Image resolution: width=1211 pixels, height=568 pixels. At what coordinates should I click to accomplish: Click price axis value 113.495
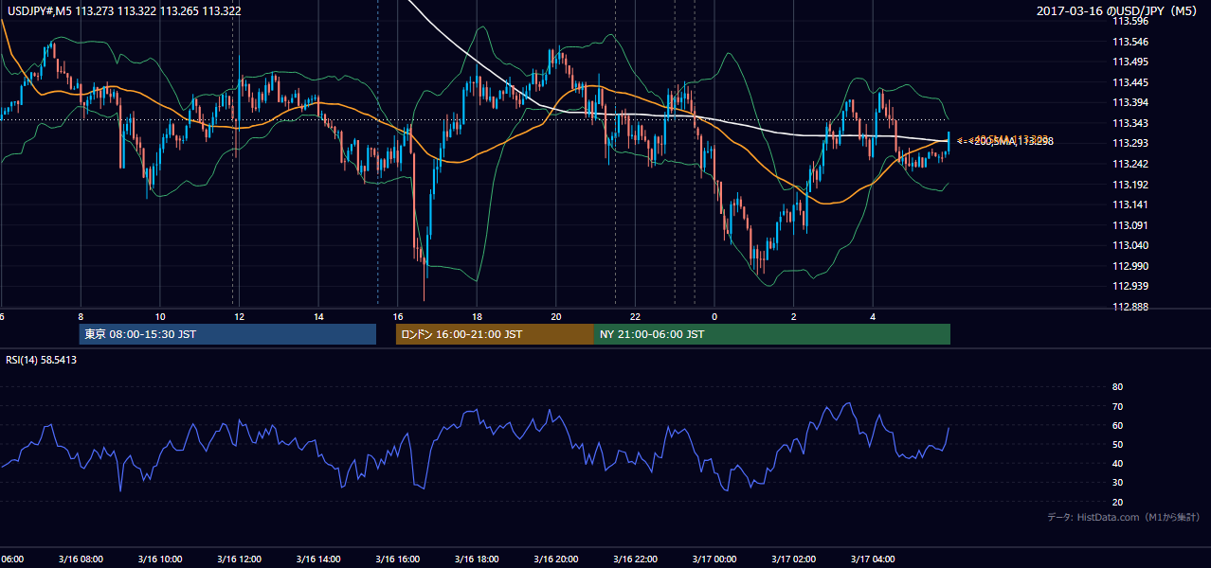[1131, 62]
